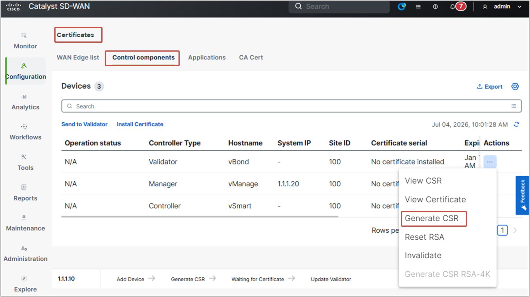Viewport: 530px width, 297px height.
Task: Go to next page arrow
Action: click(x=515, y=230)
